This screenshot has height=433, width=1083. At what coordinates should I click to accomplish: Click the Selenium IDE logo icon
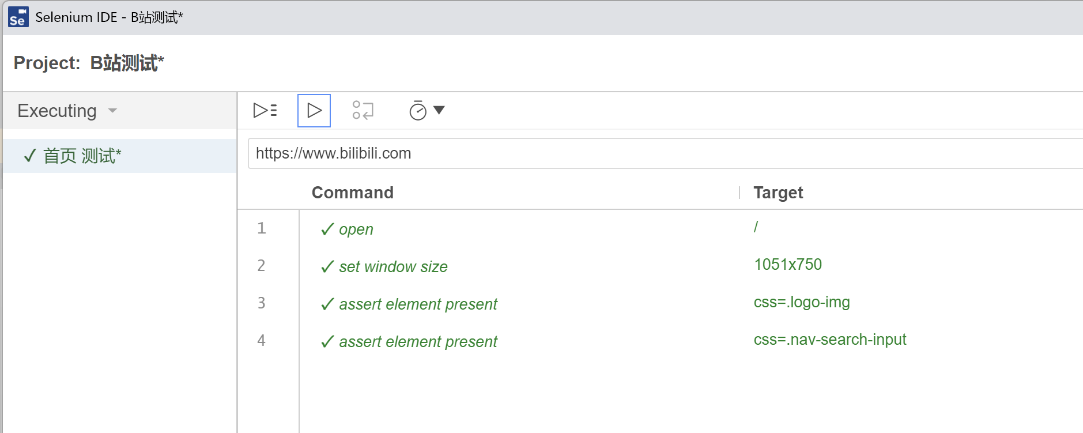[x=18, y=17]
